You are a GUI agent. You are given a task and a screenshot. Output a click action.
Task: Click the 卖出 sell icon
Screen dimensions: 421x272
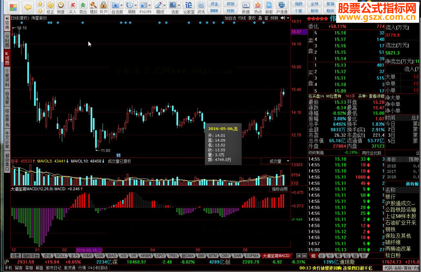coord(83,7)
